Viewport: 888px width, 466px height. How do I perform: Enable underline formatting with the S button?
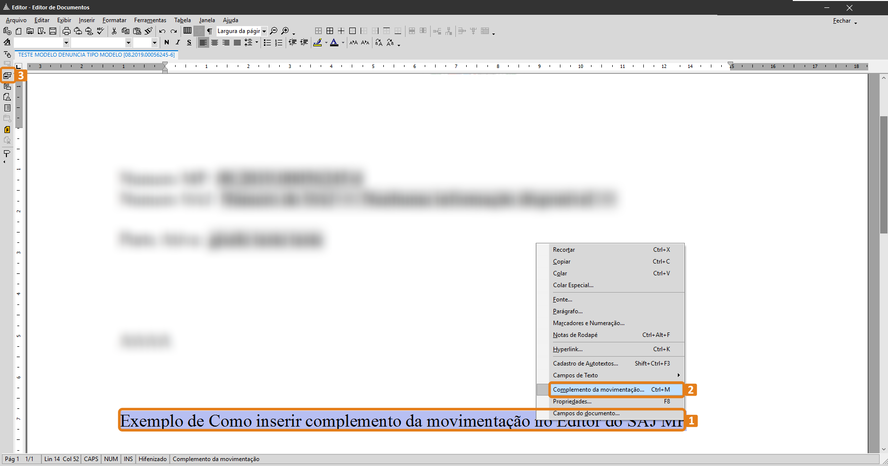pos(189,43)
